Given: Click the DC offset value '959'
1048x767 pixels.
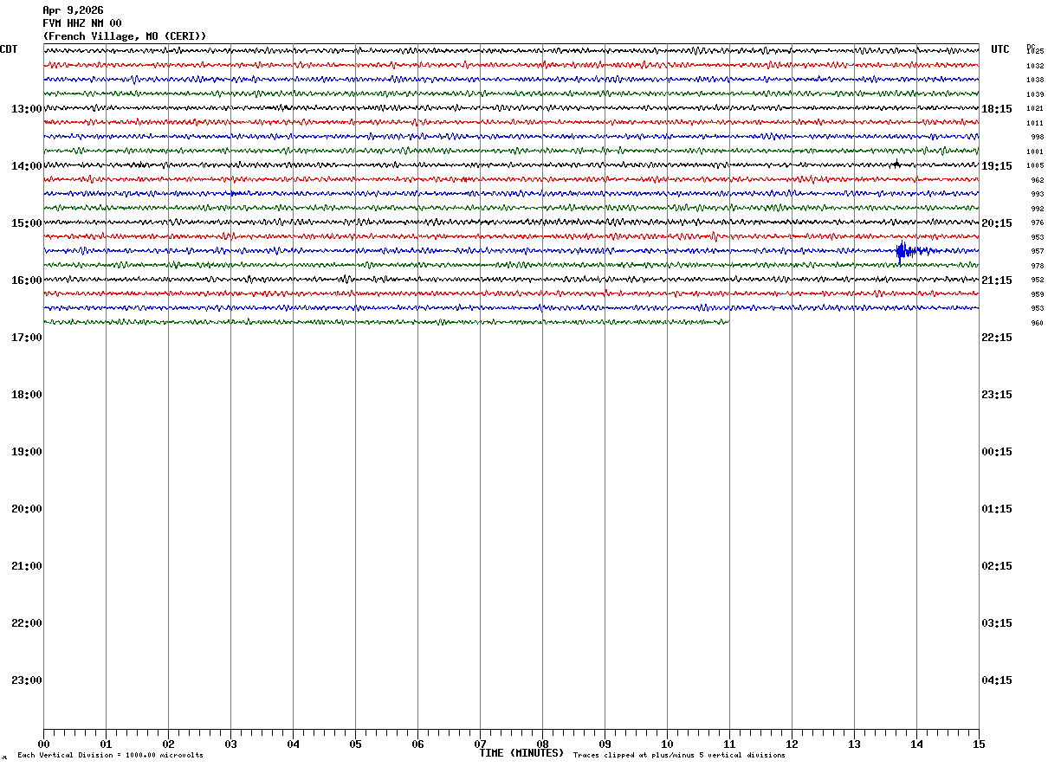Looking at the screenshot, I should pos(1038,294).
